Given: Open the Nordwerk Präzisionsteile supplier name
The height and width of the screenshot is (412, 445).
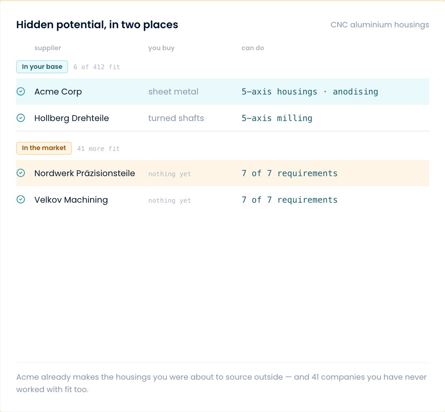Looking at the screenshot, I should click(85, 173).
